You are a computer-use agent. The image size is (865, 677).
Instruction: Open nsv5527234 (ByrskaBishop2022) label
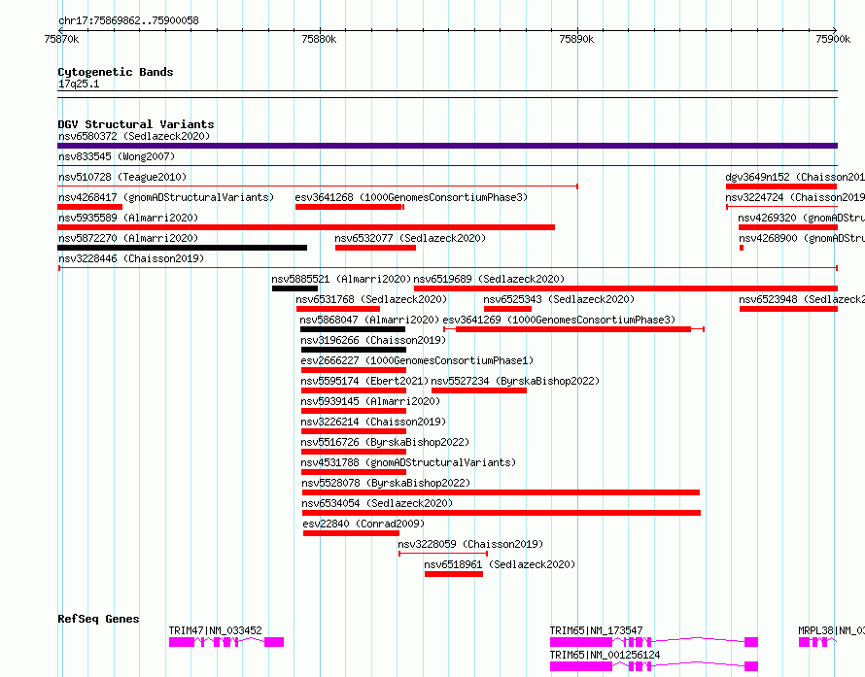pos(515,381)
